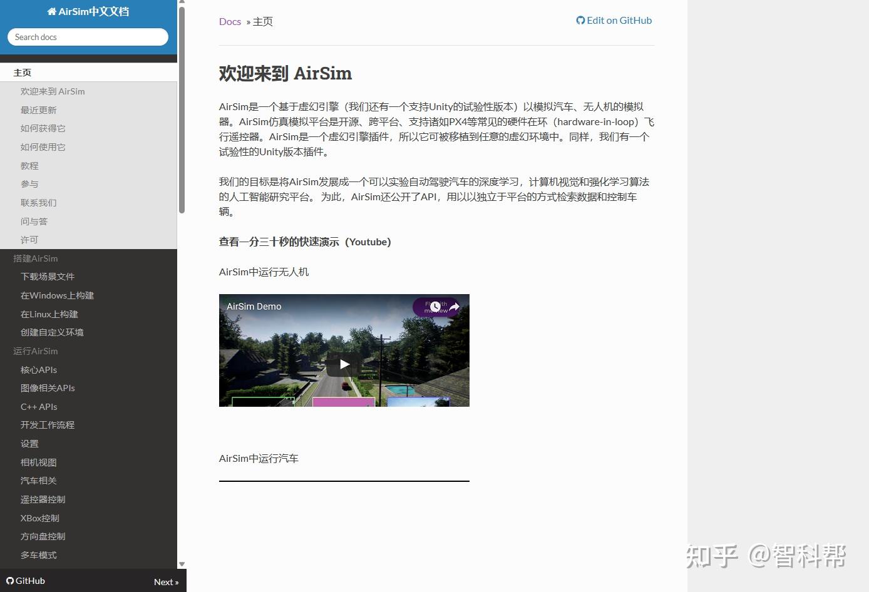This screenshot has width=869, height=592.
Task: Open the XBox控制 page
Action: pos(39,518)
